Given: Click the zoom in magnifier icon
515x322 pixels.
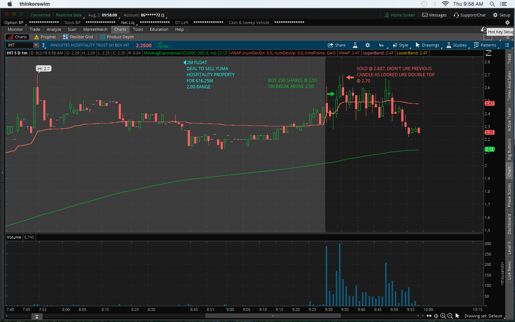Looking at the screenshot, I should coord(443,316).
